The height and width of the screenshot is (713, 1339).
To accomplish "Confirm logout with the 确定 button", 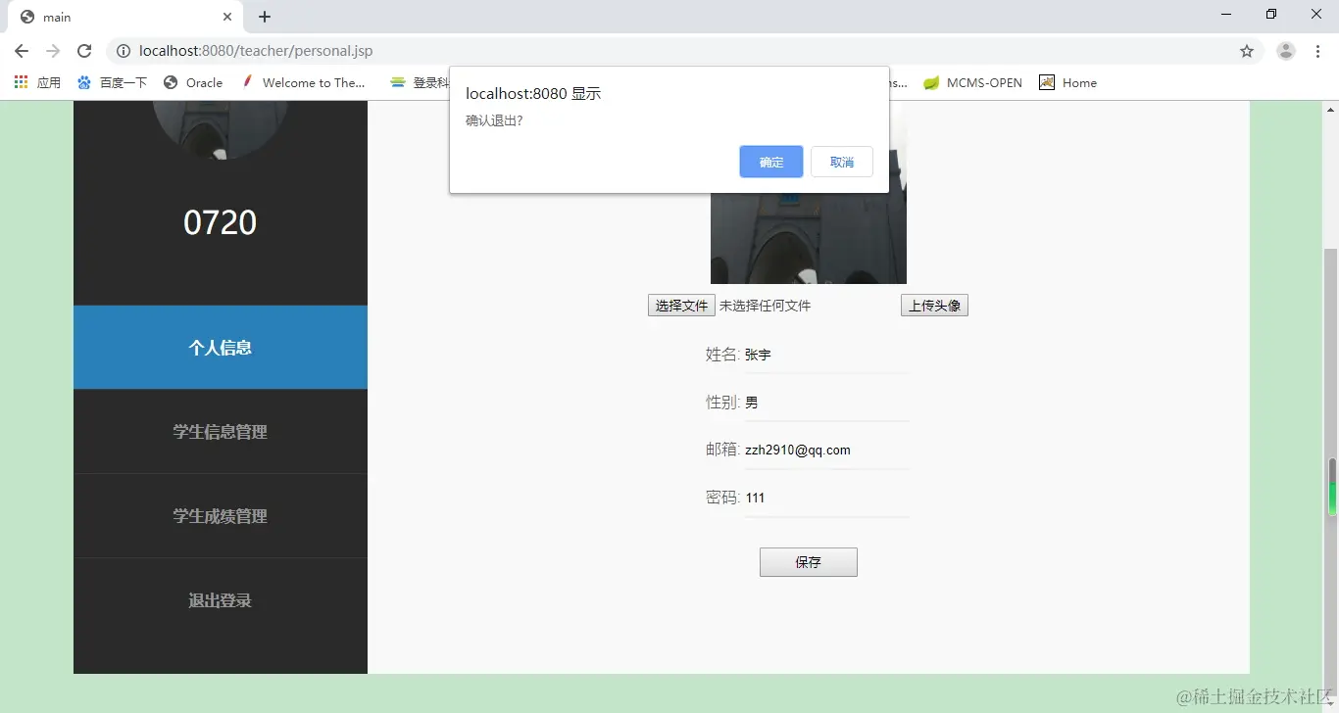I will coord(770,162).
